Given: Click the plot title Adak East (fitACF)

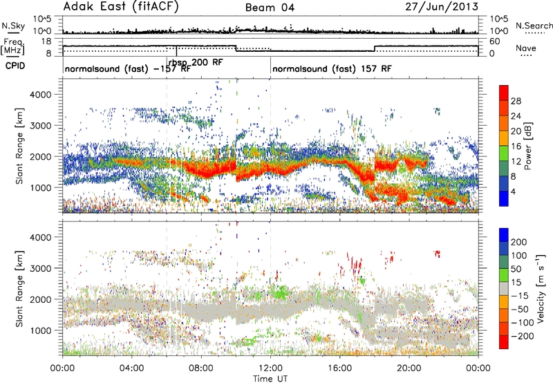Looking at the screenshot, I should [x=121, y=7].
